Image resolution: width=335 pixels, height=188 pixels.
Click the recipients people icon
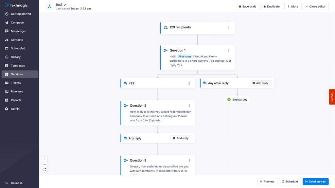pyautogui.click(x=166, y=27)
